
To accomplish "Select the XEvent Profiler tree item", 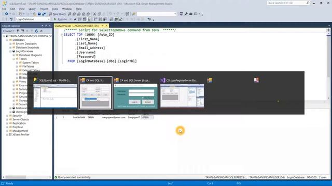I will 21,134.
